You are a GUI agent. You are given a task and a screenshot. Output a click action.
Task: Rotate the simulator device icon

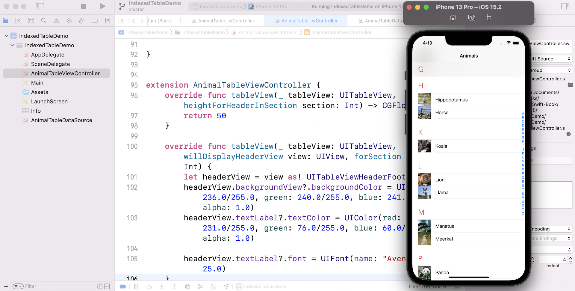pos(488,18)
